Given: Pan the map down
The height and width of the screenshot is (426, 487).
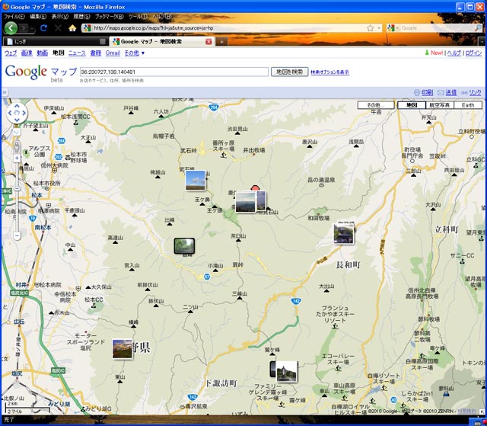Looking at the screenshot, I should pos(17,120).
